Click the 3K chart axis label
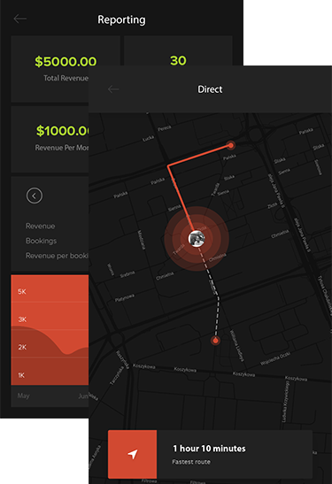Image resolution: width=332 pixels, height=484 pixels. [x=22, y=319]
